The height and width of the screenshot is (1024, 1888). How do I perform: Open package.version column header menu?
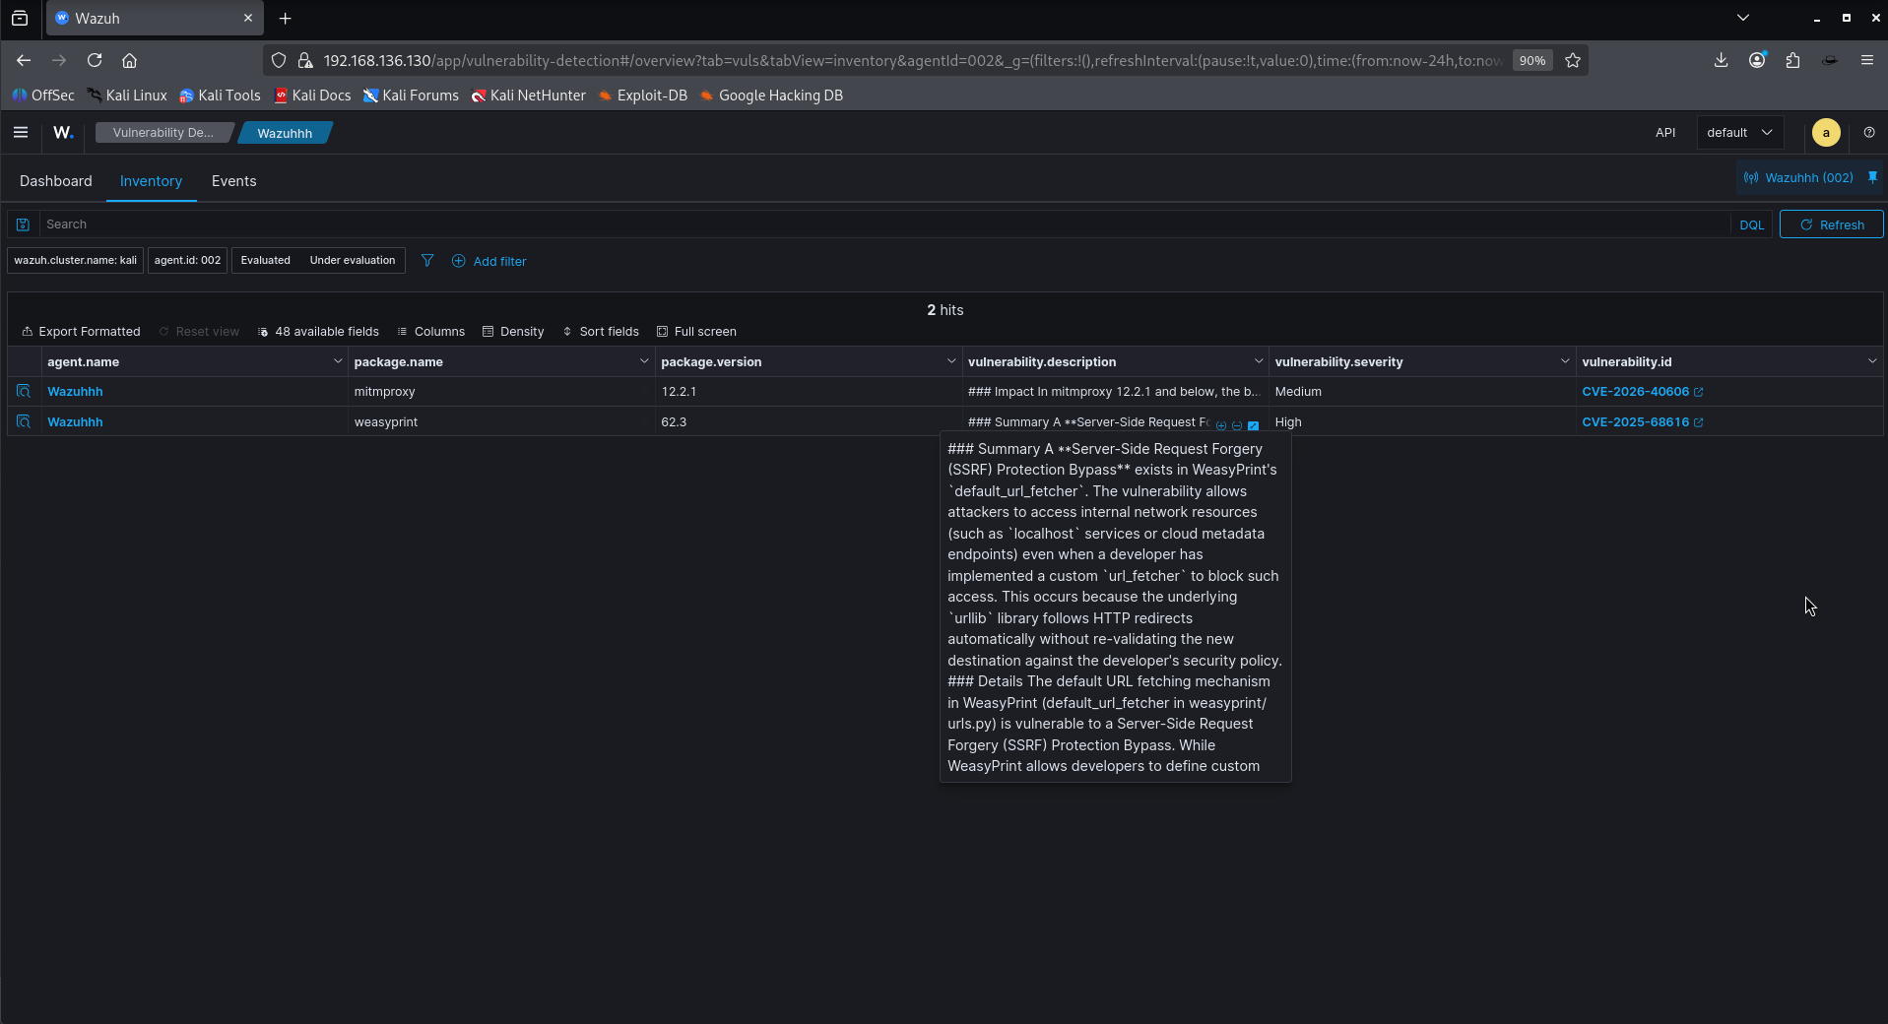point(951,361)
